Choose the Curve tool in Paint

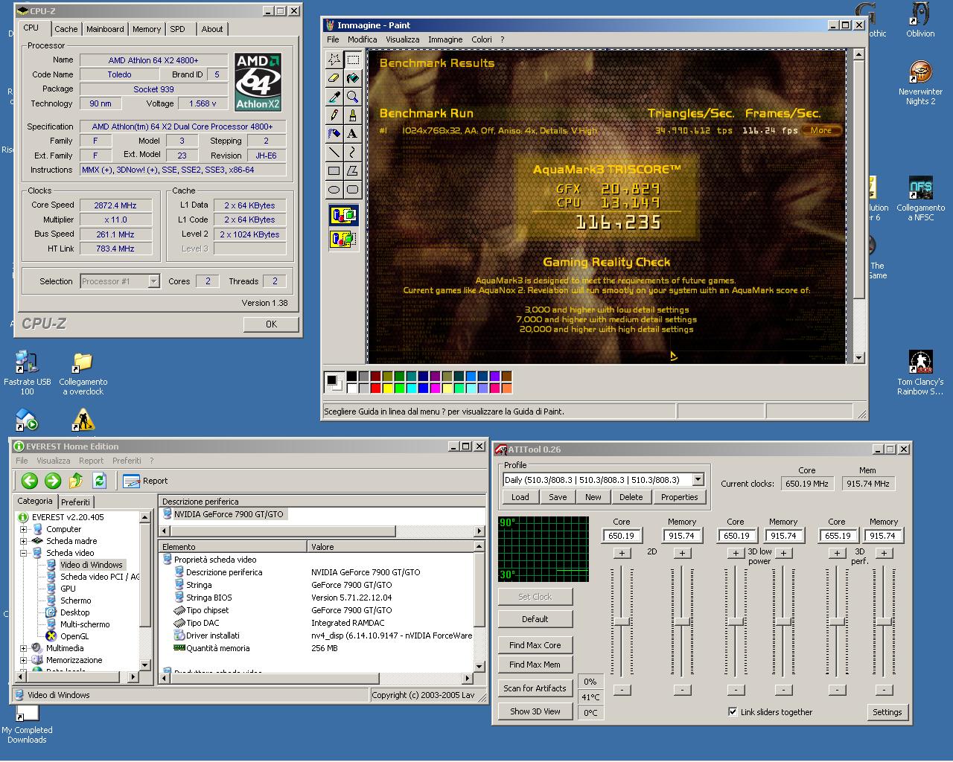353,153
